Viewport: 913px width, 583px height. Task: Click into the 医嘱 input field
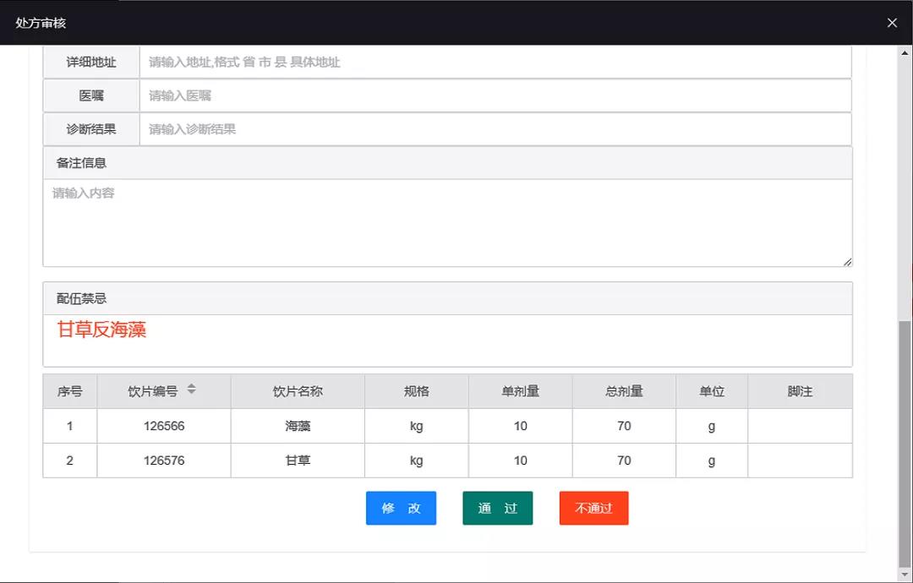tap(495, 95)
